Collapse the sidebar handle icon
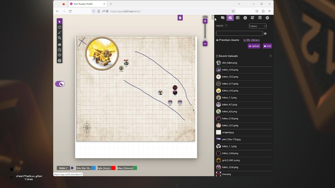This screenshot has width=335, height=188. [x=213, y=17]
